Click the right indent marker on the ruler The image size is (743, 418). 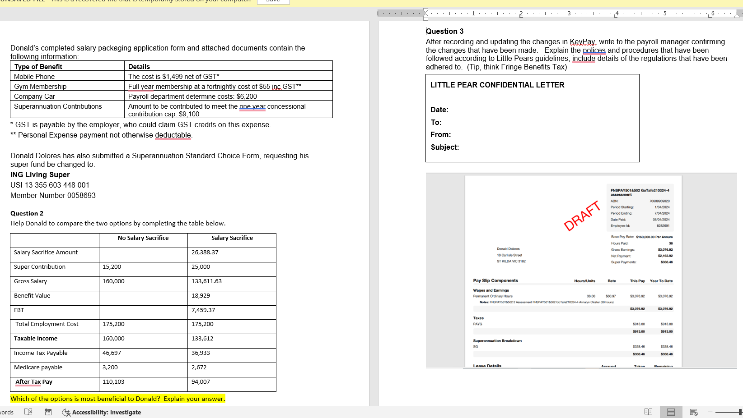737,15
